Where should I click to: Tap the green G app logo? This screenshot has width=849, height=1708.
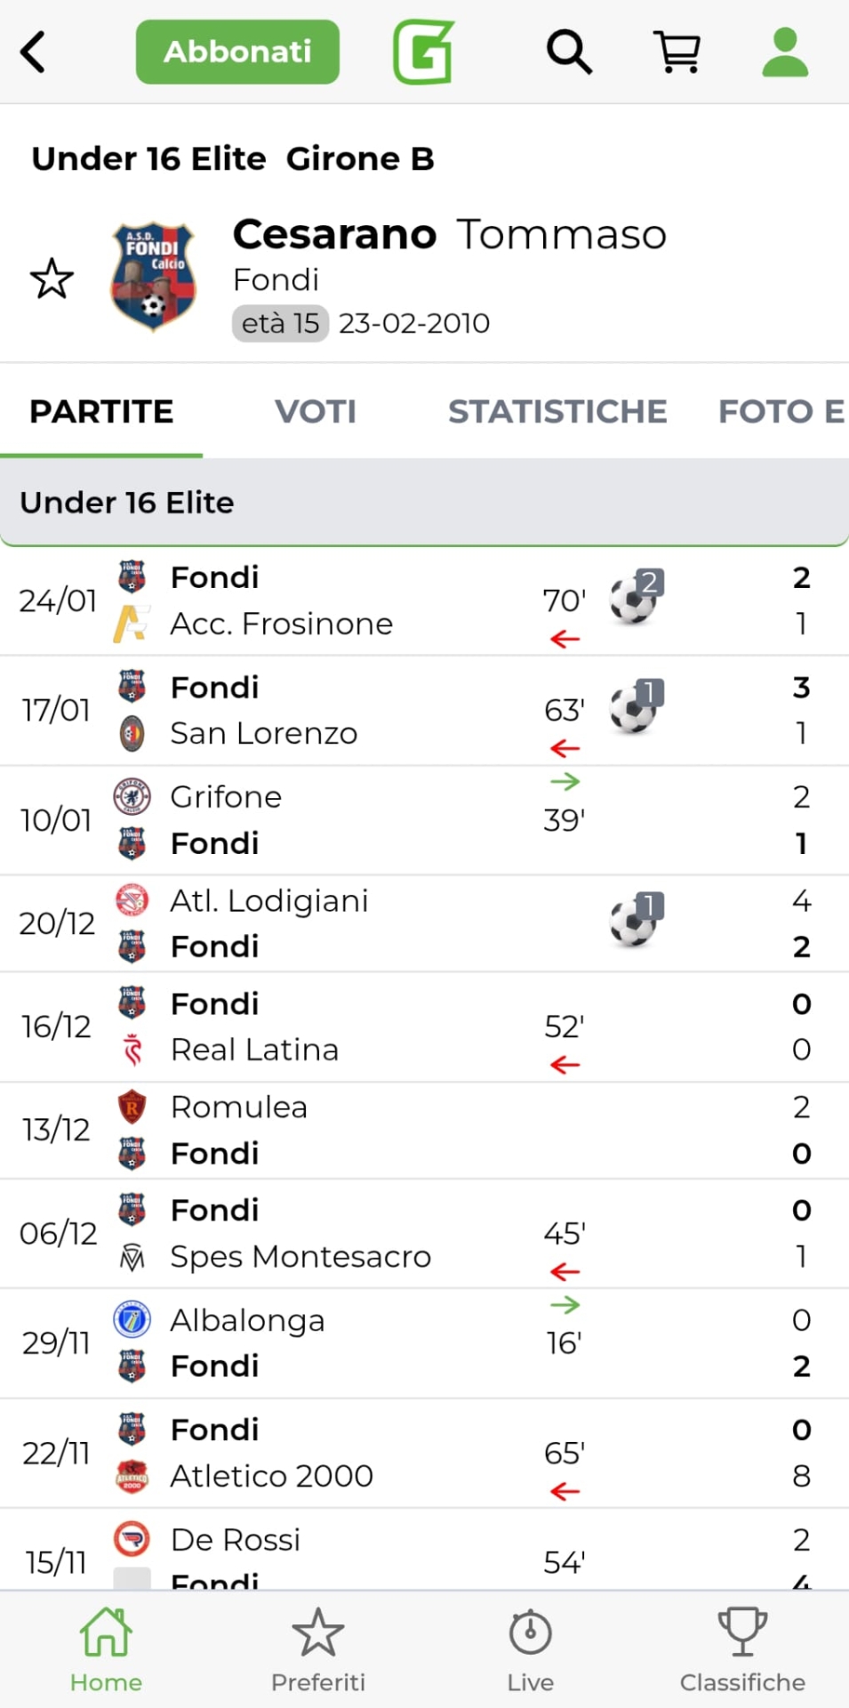pyautogui.click(x=424, y=52)
